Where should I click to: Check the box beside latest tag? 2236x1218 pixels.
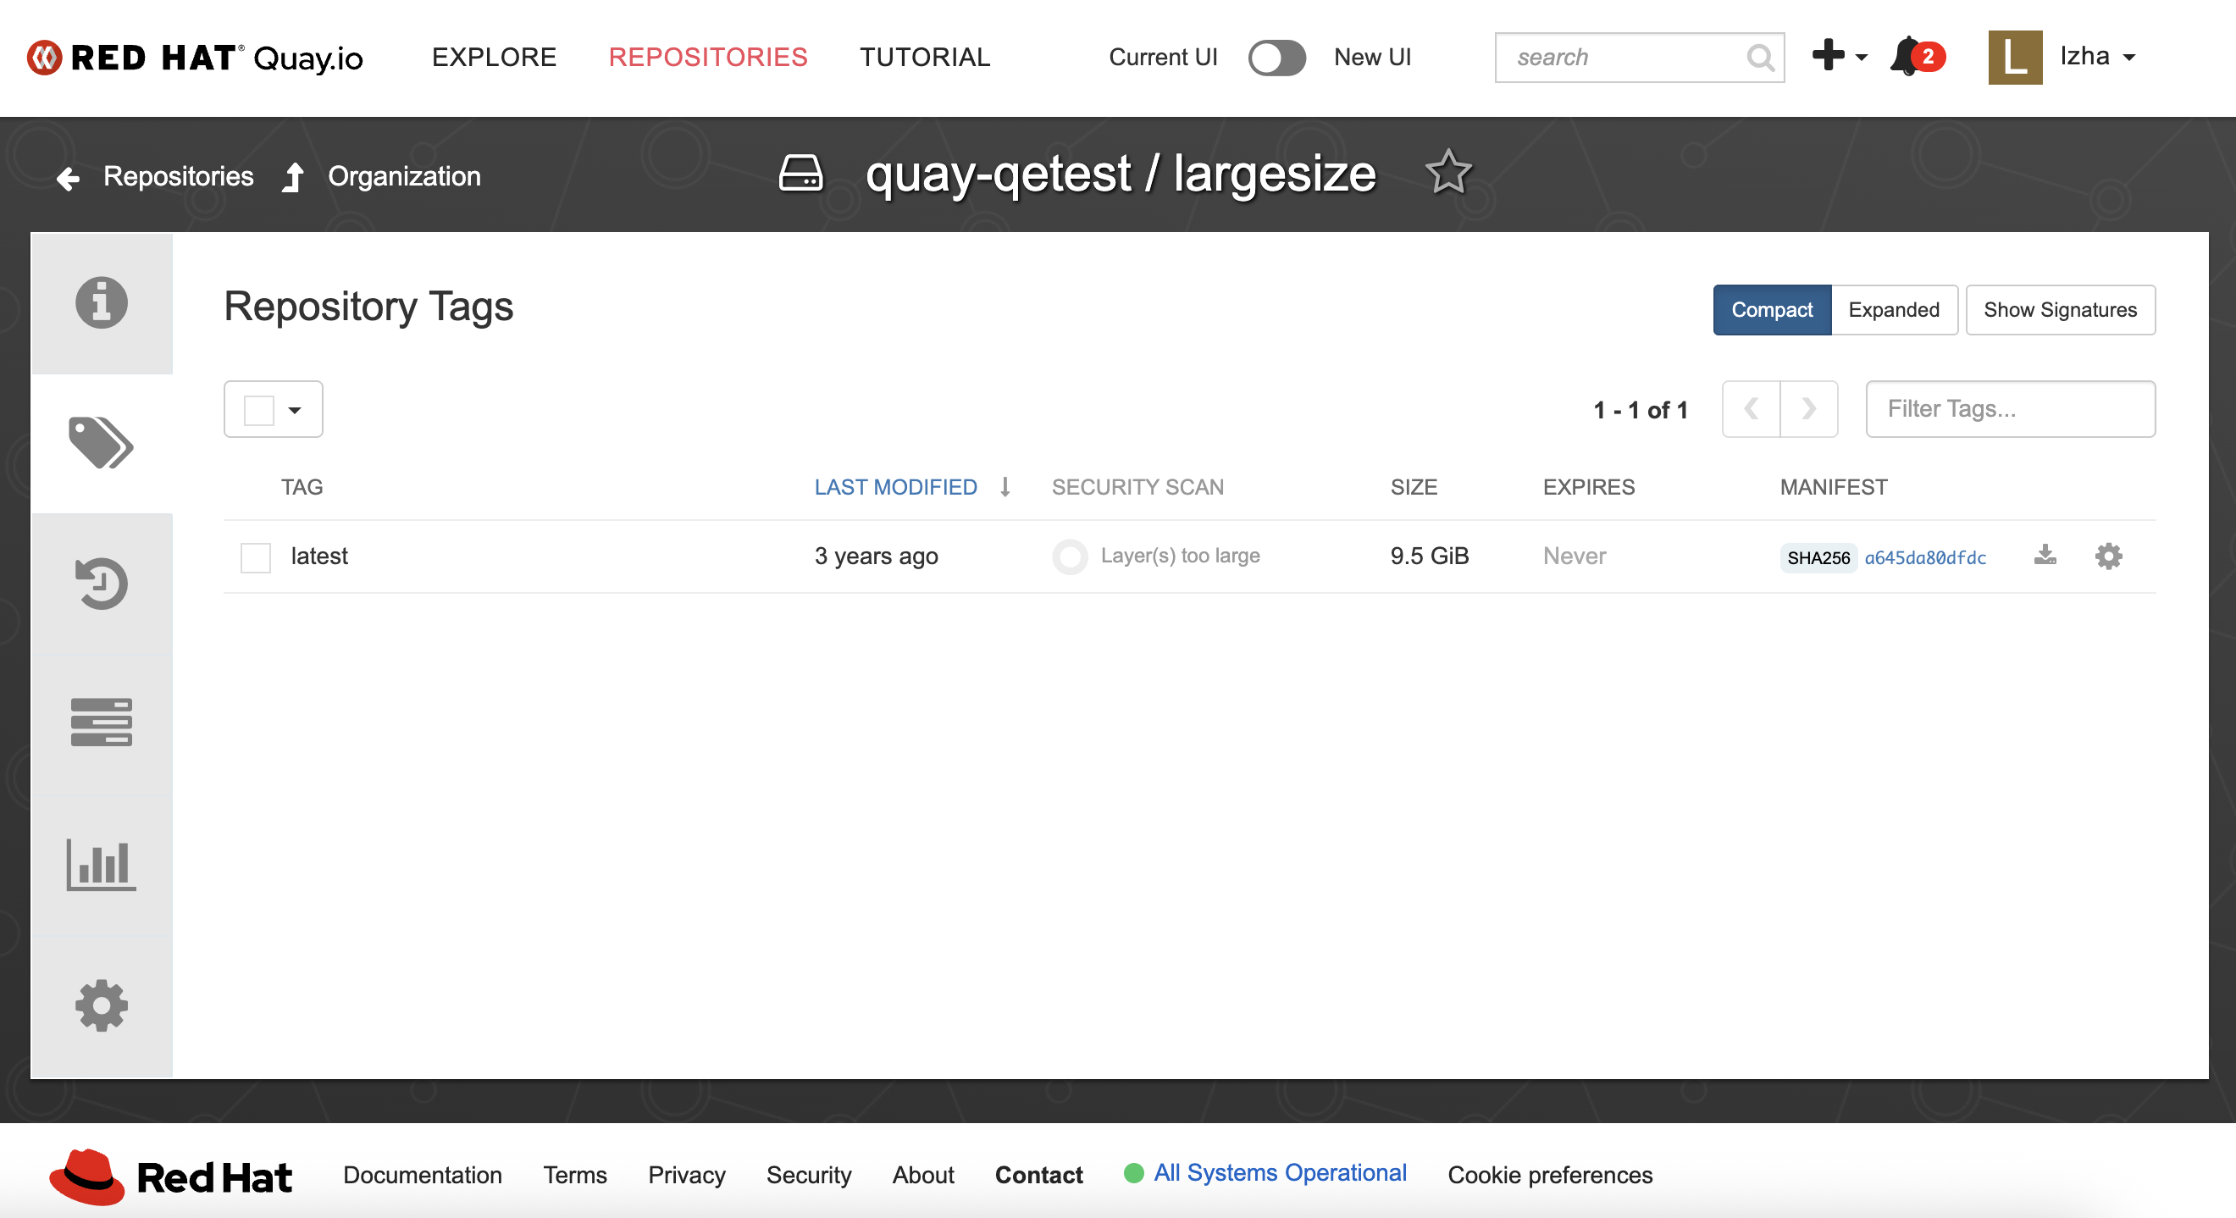point(256,556)
